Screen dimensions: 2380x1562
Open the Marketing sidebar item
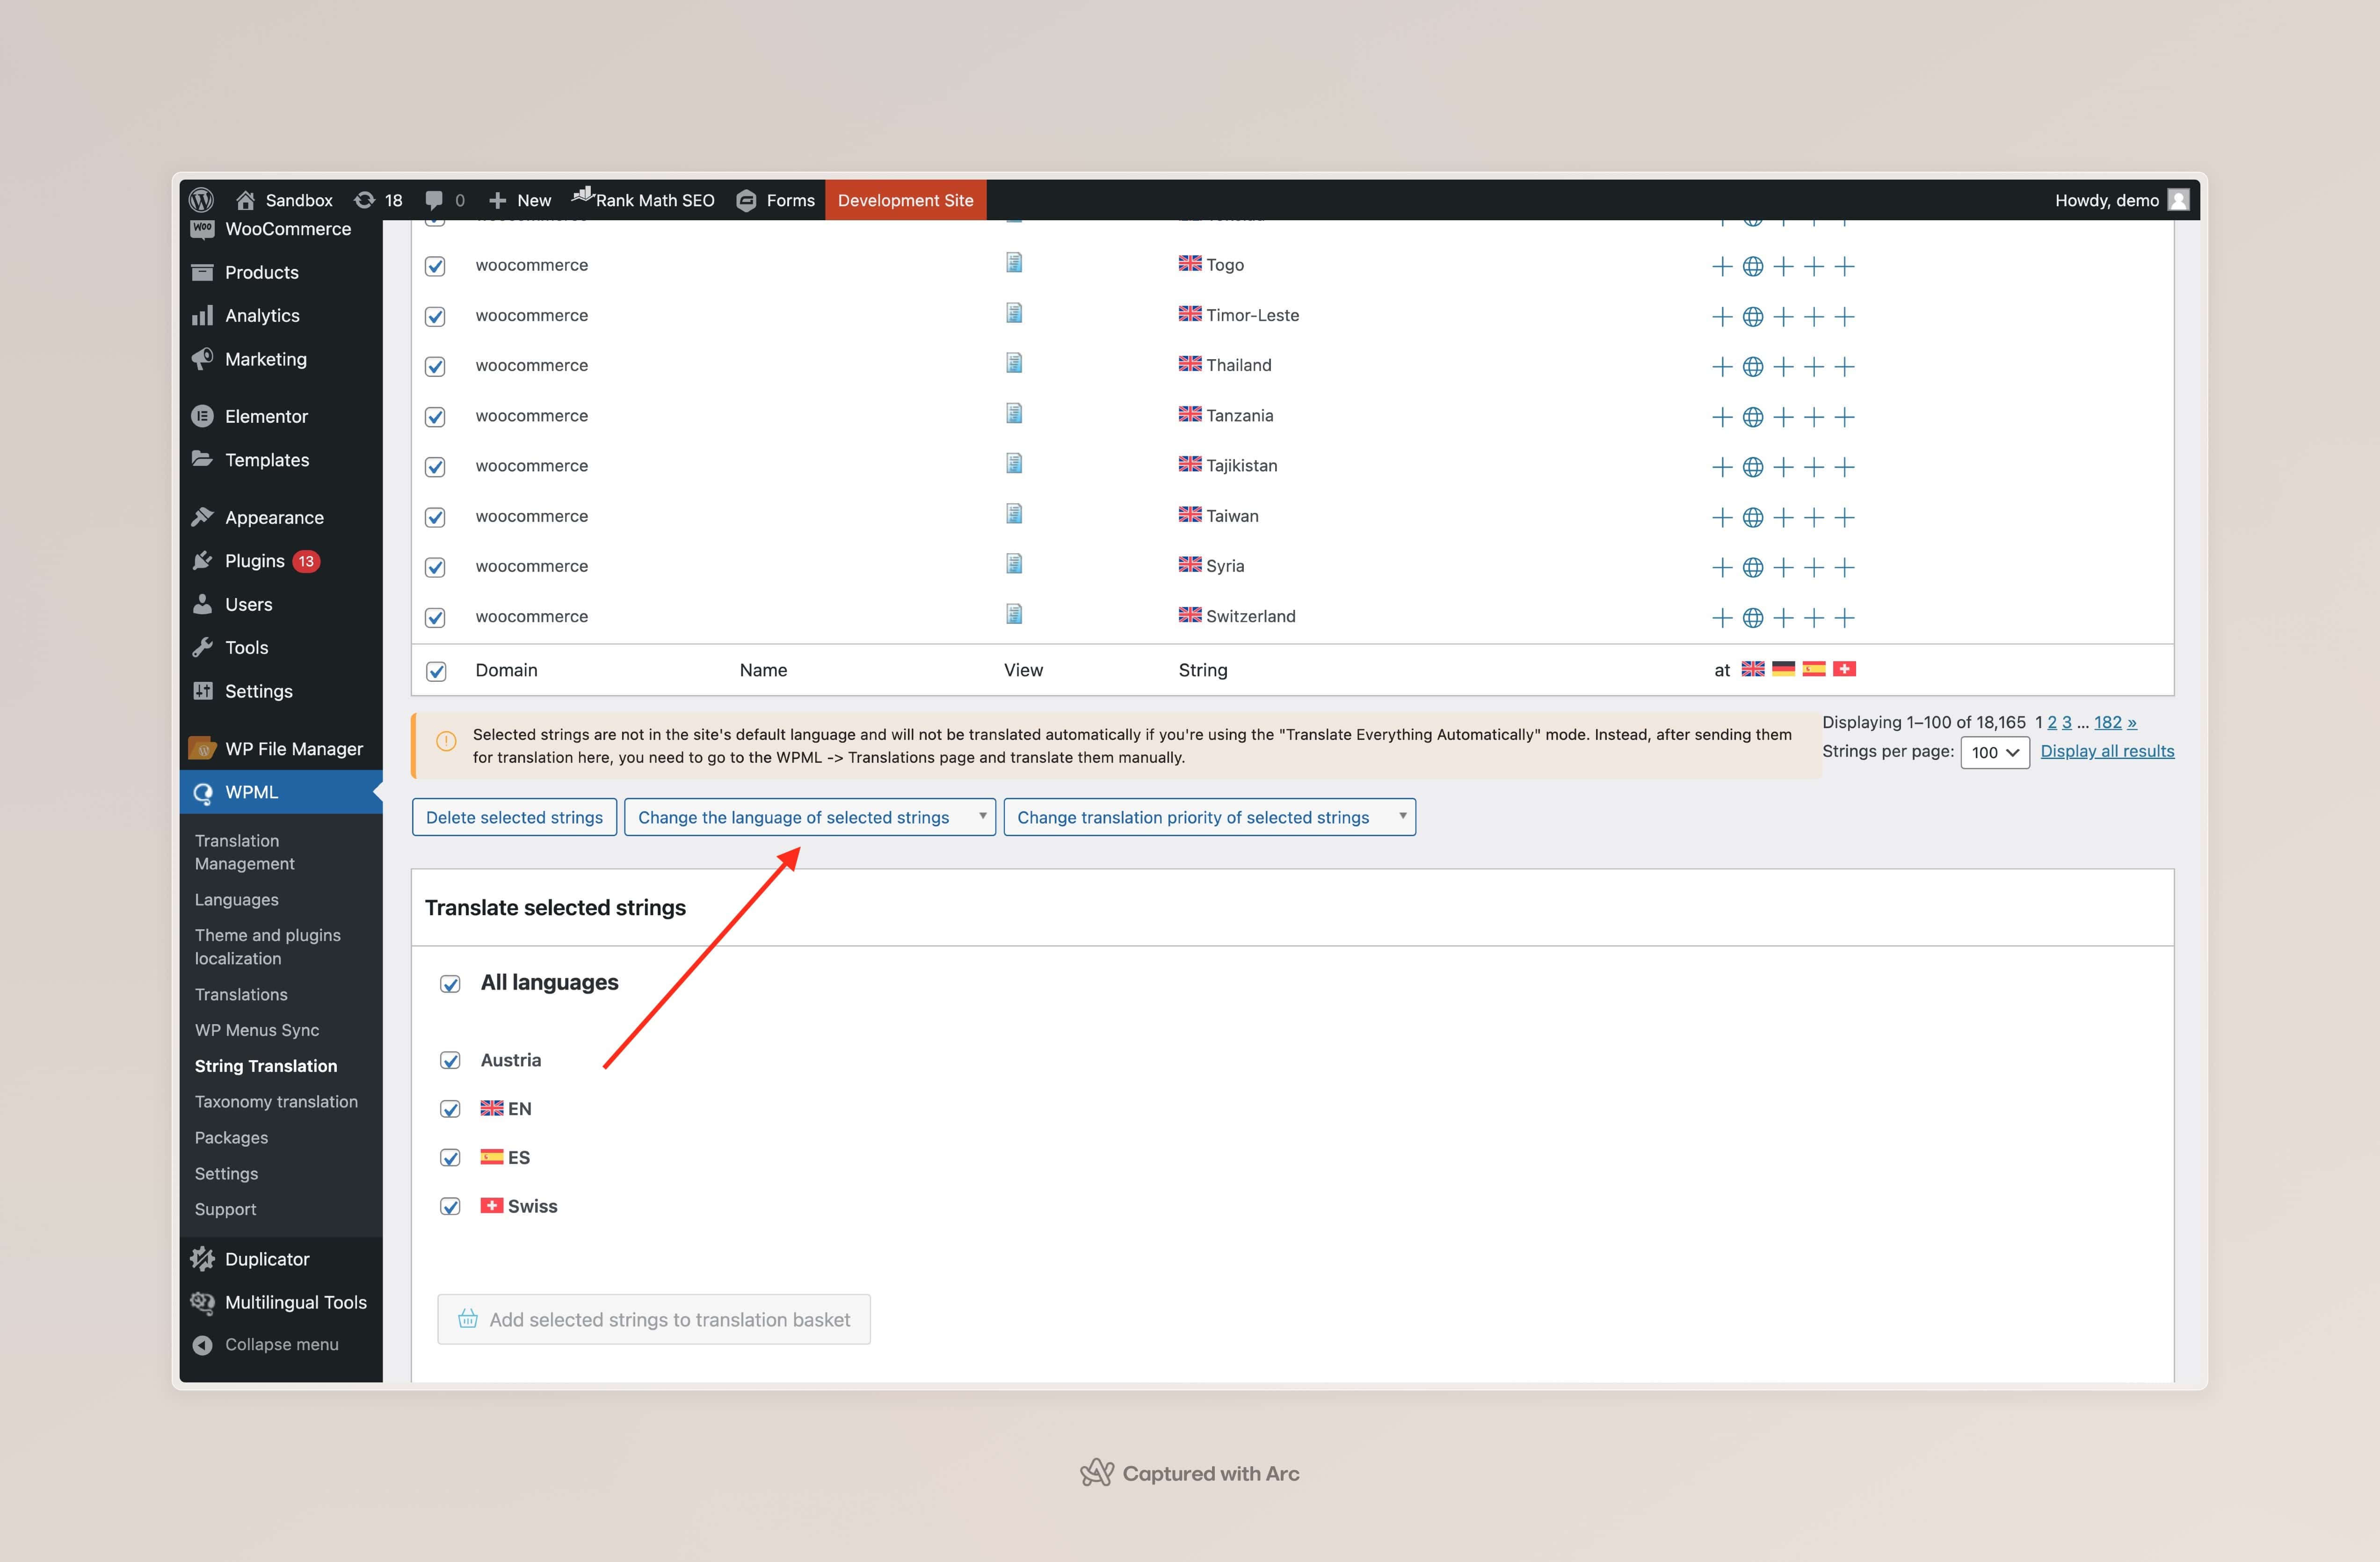281,359
